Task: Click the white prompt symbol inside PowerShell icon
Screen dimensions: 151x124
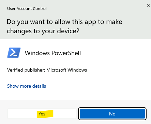Action: pos(13,53)
